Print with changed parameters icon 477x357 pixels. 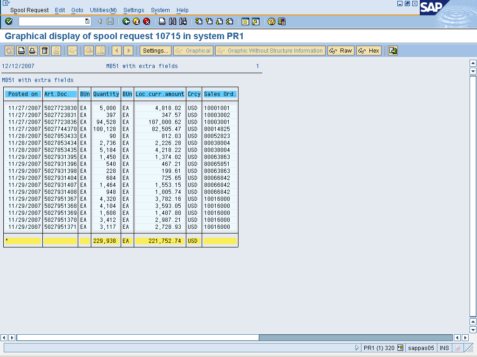click(x=33, y=50)
